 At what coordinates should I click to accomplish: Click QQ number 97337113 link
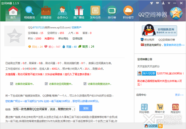tap(38, 28)
